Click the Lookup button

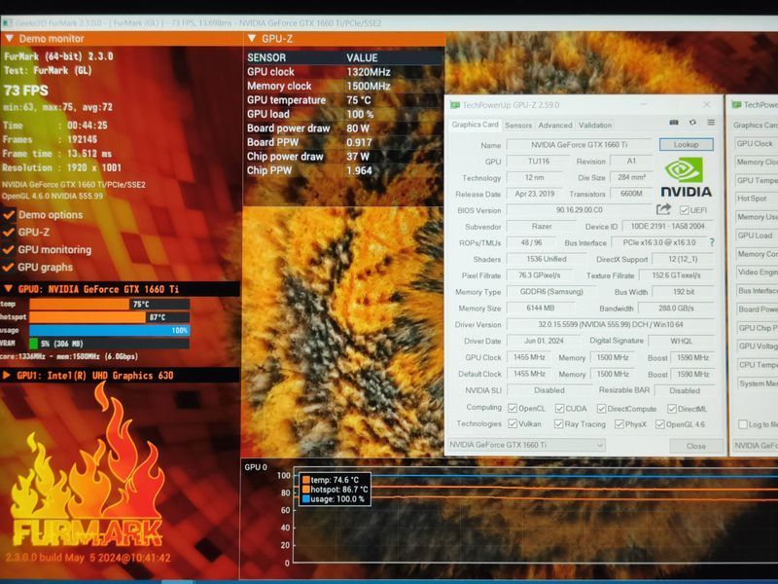(x=687, y=144)
